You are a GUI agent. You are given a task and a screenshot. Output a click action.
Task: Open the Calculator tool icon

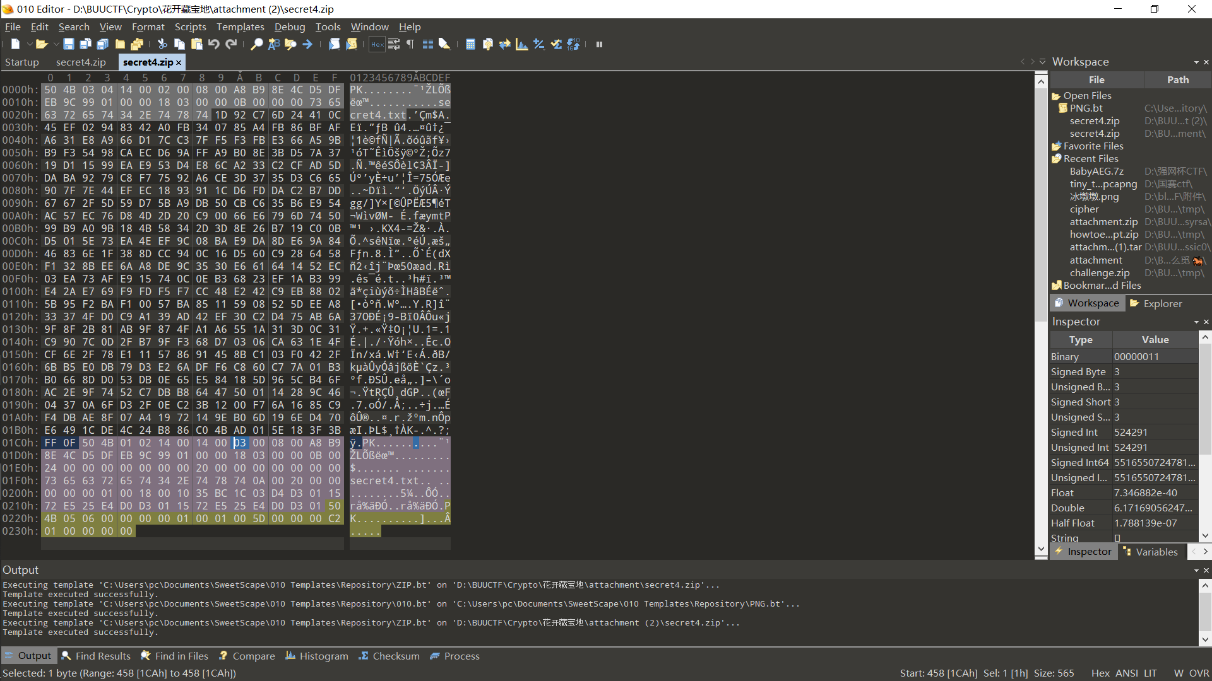coord(470,44)
